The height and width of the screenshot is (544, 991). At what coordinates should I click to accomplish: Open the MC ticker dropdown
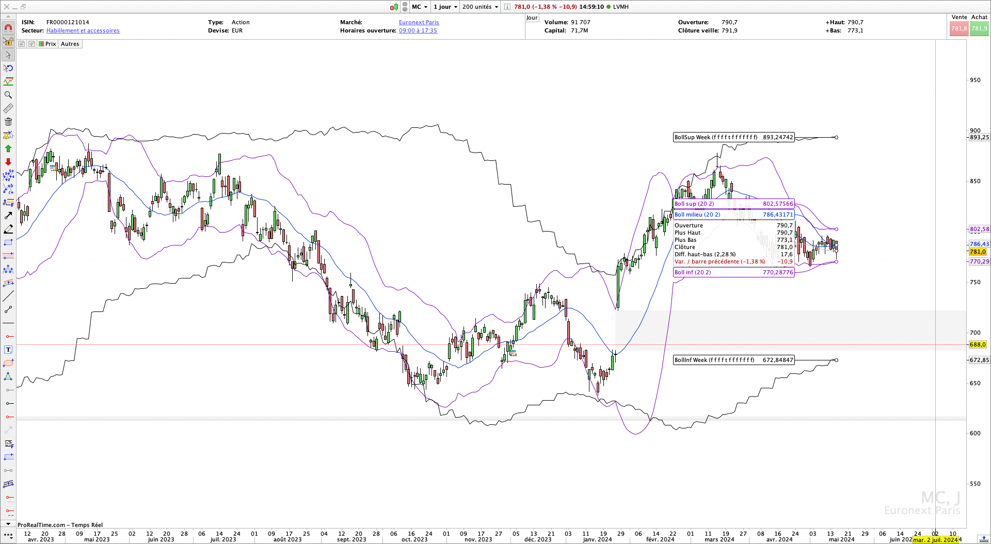point(420,7)
